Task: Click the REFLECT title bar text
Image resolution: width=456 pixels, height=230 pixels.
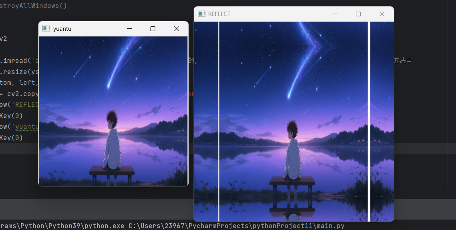Action: 219,14
